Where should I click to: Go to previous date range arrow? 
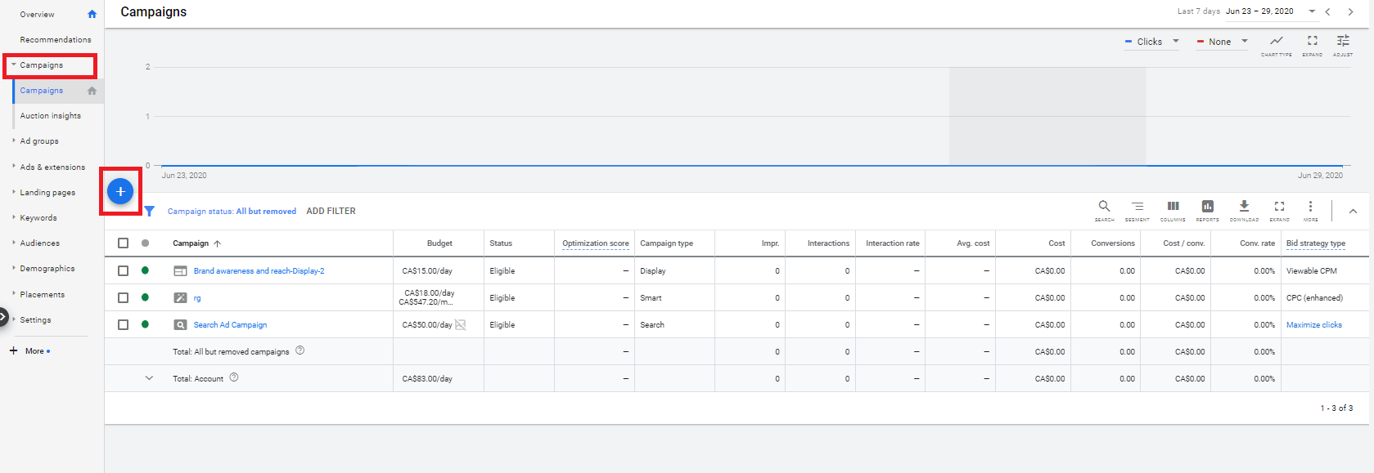(x=1327, y=11)
